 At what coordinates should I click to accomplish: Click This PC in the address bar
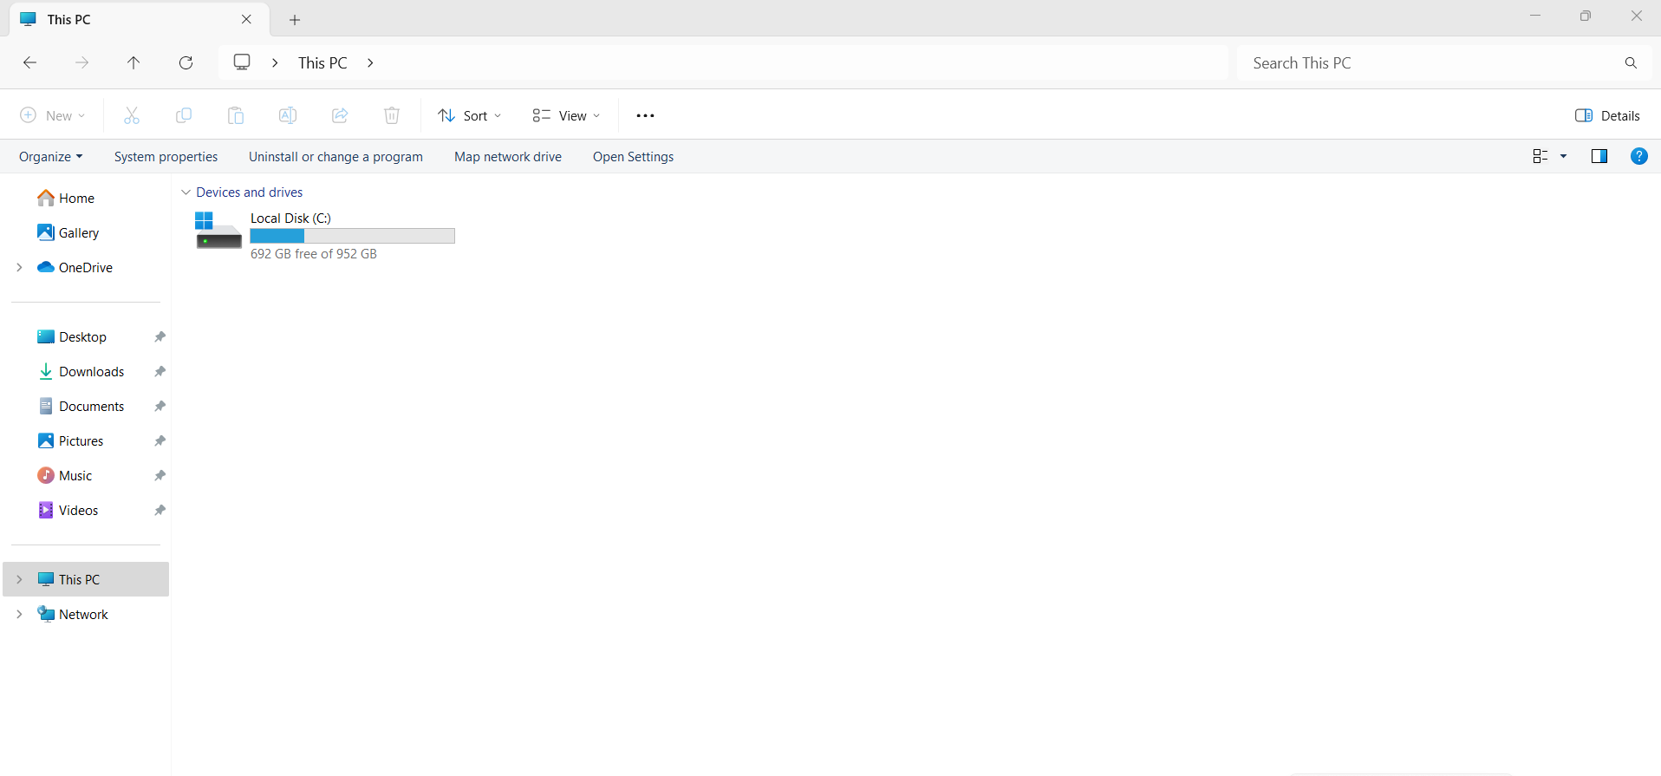click(322, 62)
